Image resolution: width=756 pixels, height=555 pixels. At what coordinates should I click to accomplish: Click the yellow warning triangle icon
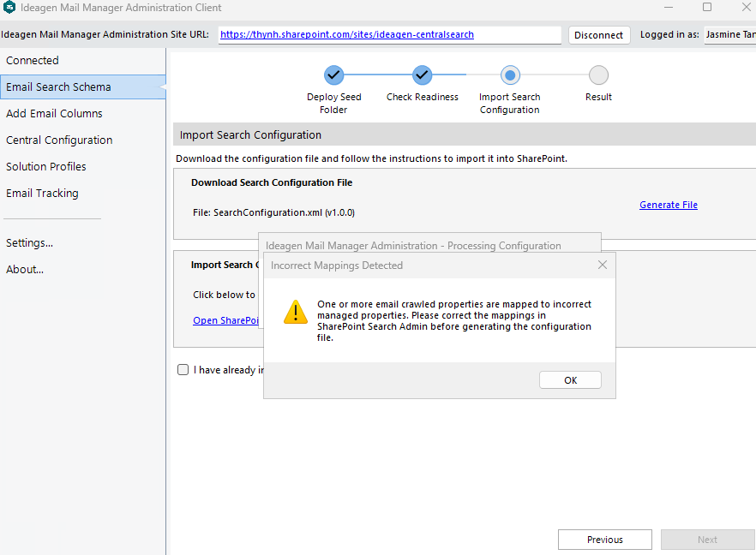pos(296,312)
